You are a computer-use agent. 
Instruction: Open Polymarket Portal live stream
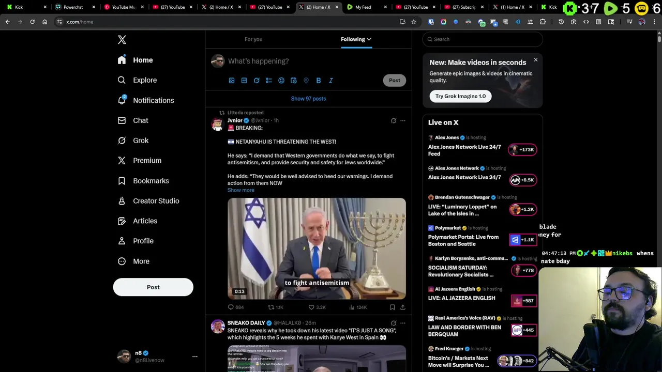463,240
